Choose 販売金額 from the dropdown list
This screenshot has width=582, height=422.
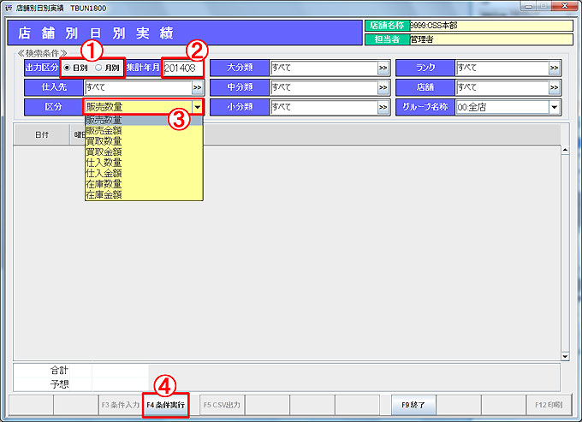pos(144,131)
